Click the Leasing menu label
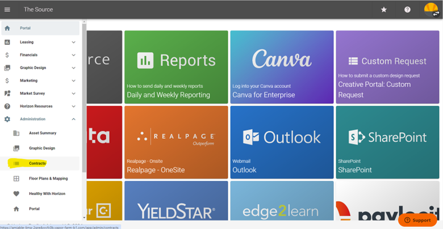The width and height of the screenshot is (443, 229). [27, 43]
